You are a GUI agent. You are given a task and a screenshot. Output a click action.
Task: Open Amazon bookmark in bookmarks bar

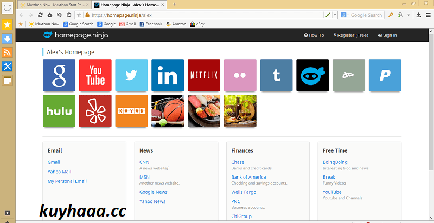point(176,24)
